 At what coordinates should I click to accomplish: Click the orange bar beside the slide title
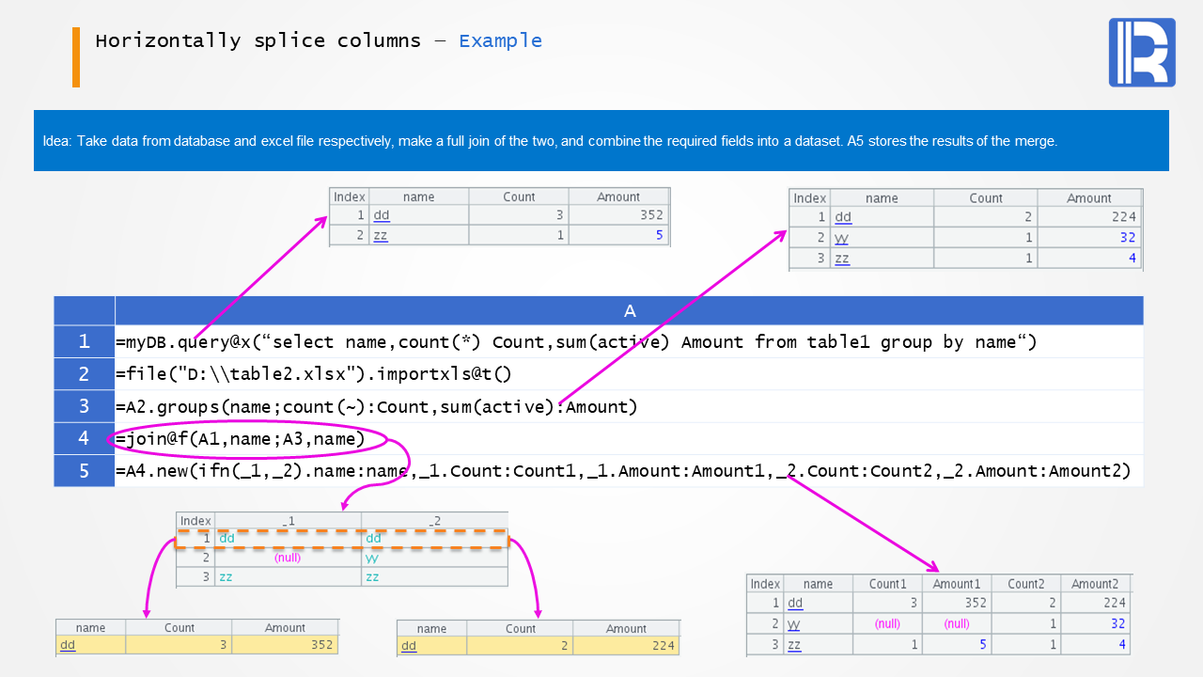pyautogui.click(x=76, y=57)
